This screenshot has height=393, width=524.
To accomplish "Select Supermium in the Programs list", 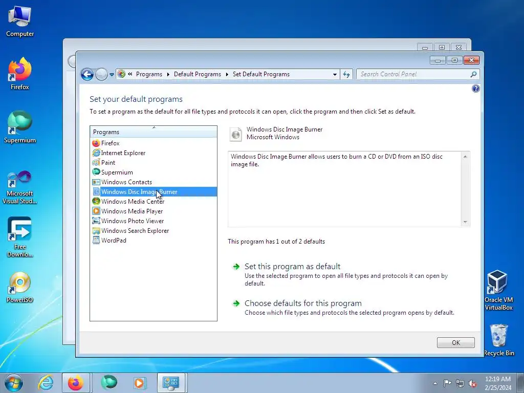I will tap(113, 172).
